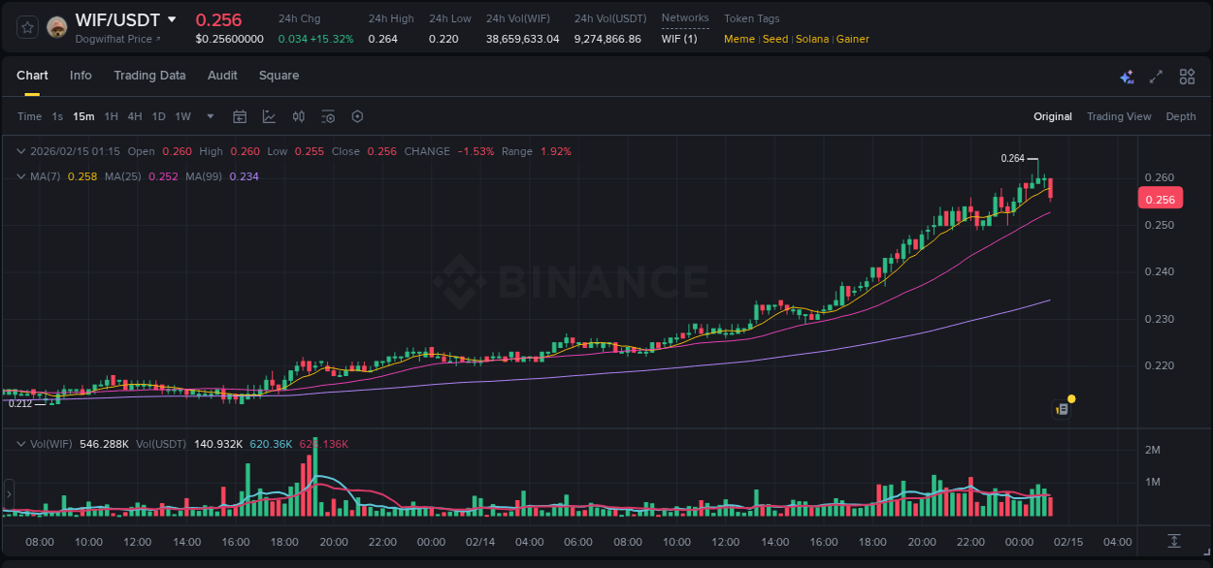Image resolution: width=1213 pixels, height=568 pixels.
Task: Open the AI analysis assistant
Action: point(1126,76)
